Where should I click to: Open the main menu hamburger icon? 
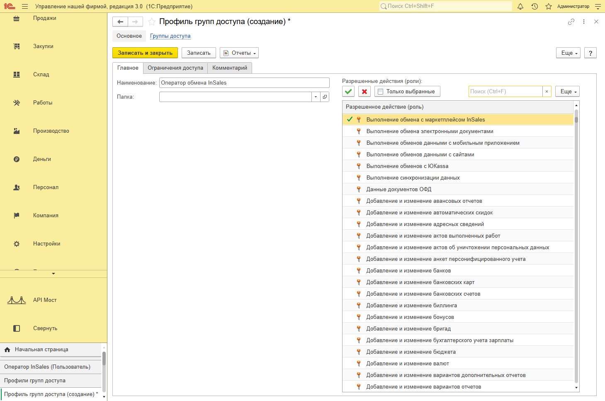pyautogui.click(x=25, y=6)
